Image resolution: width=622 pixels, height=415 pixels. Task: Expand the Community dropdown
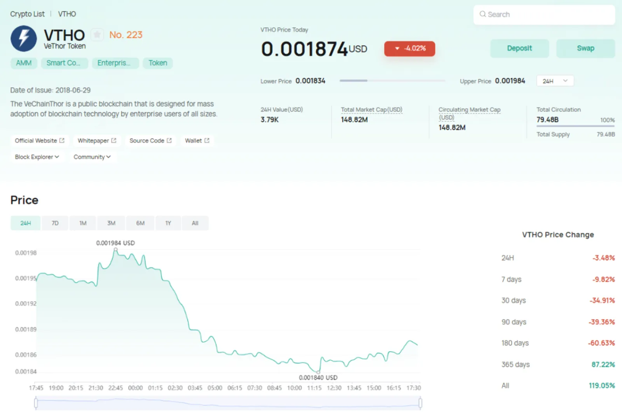92,157
